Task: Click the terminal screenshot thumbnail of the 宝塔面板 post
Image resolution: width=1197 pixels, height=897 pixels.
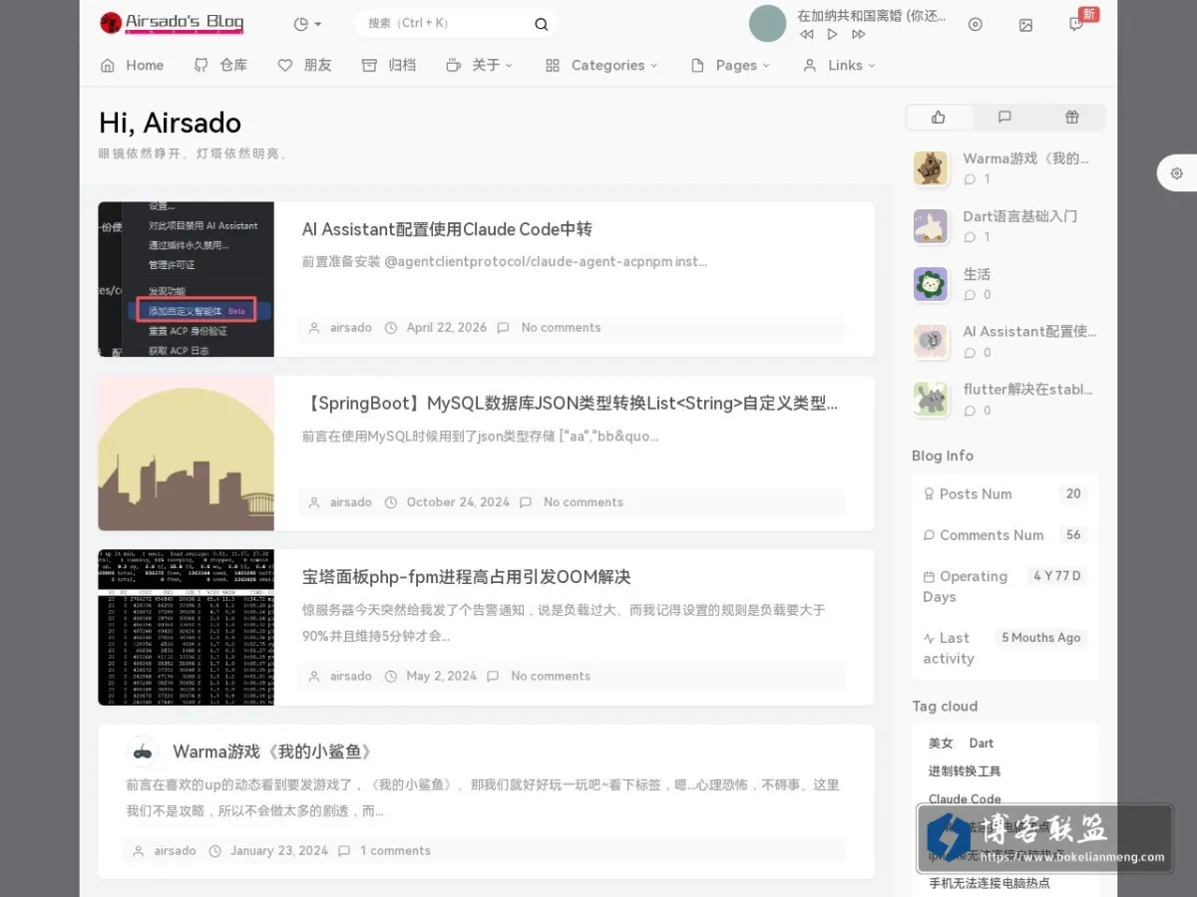Action: (x=186, y=627)
